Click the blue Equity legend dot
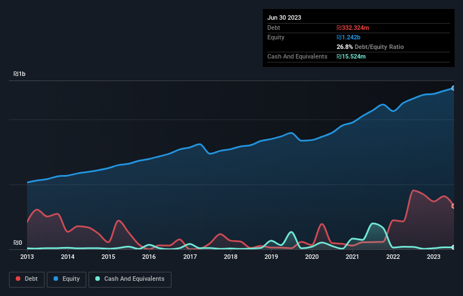Image resolution: width=463 pixels, height=296 pixels. (56, 279)
